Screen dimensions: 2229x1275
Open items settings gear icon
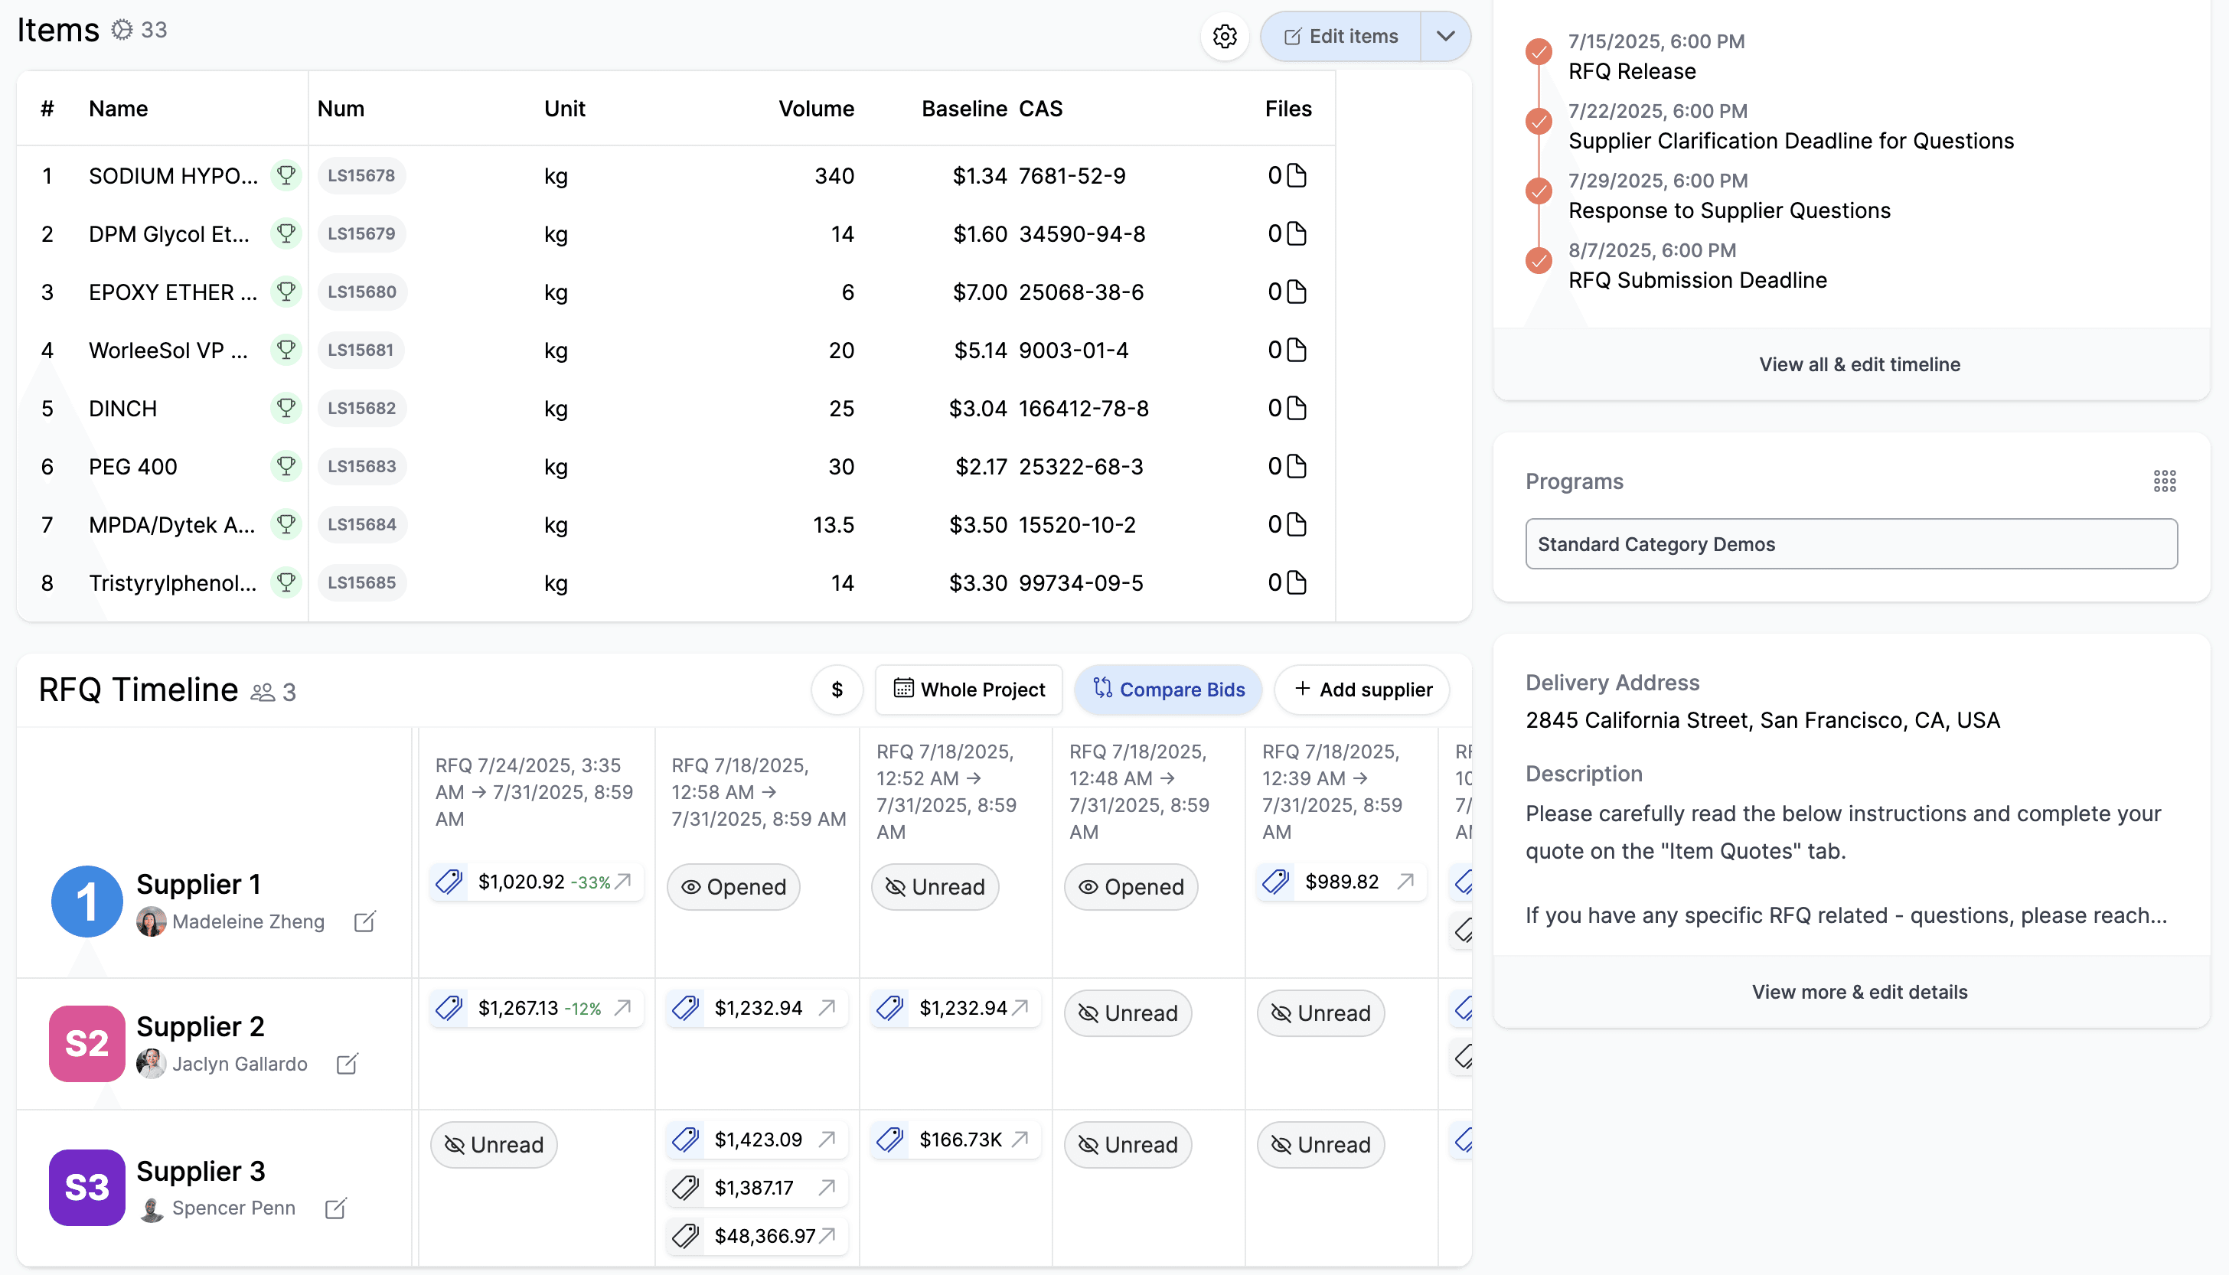coord(1225,36)
